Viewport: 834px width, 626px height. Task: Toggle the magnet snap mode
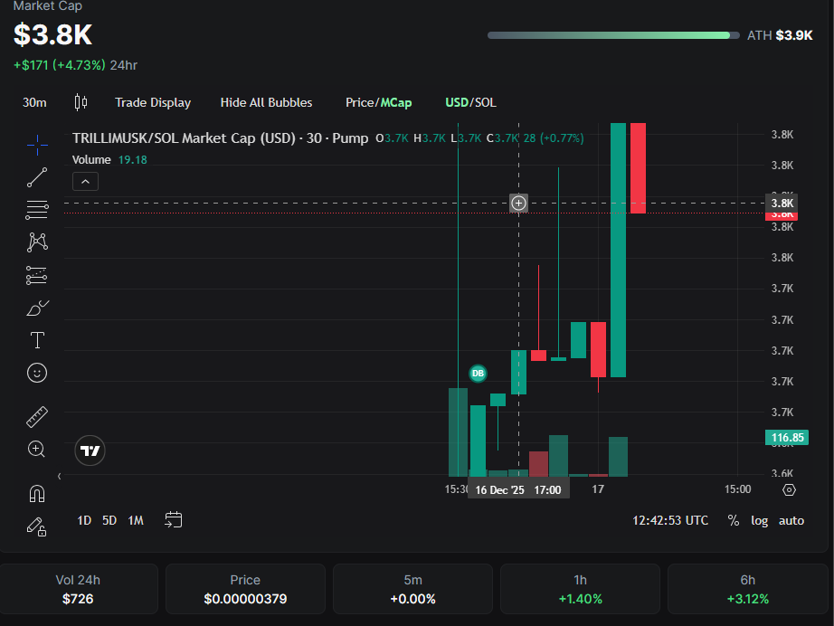pos(37,494)
